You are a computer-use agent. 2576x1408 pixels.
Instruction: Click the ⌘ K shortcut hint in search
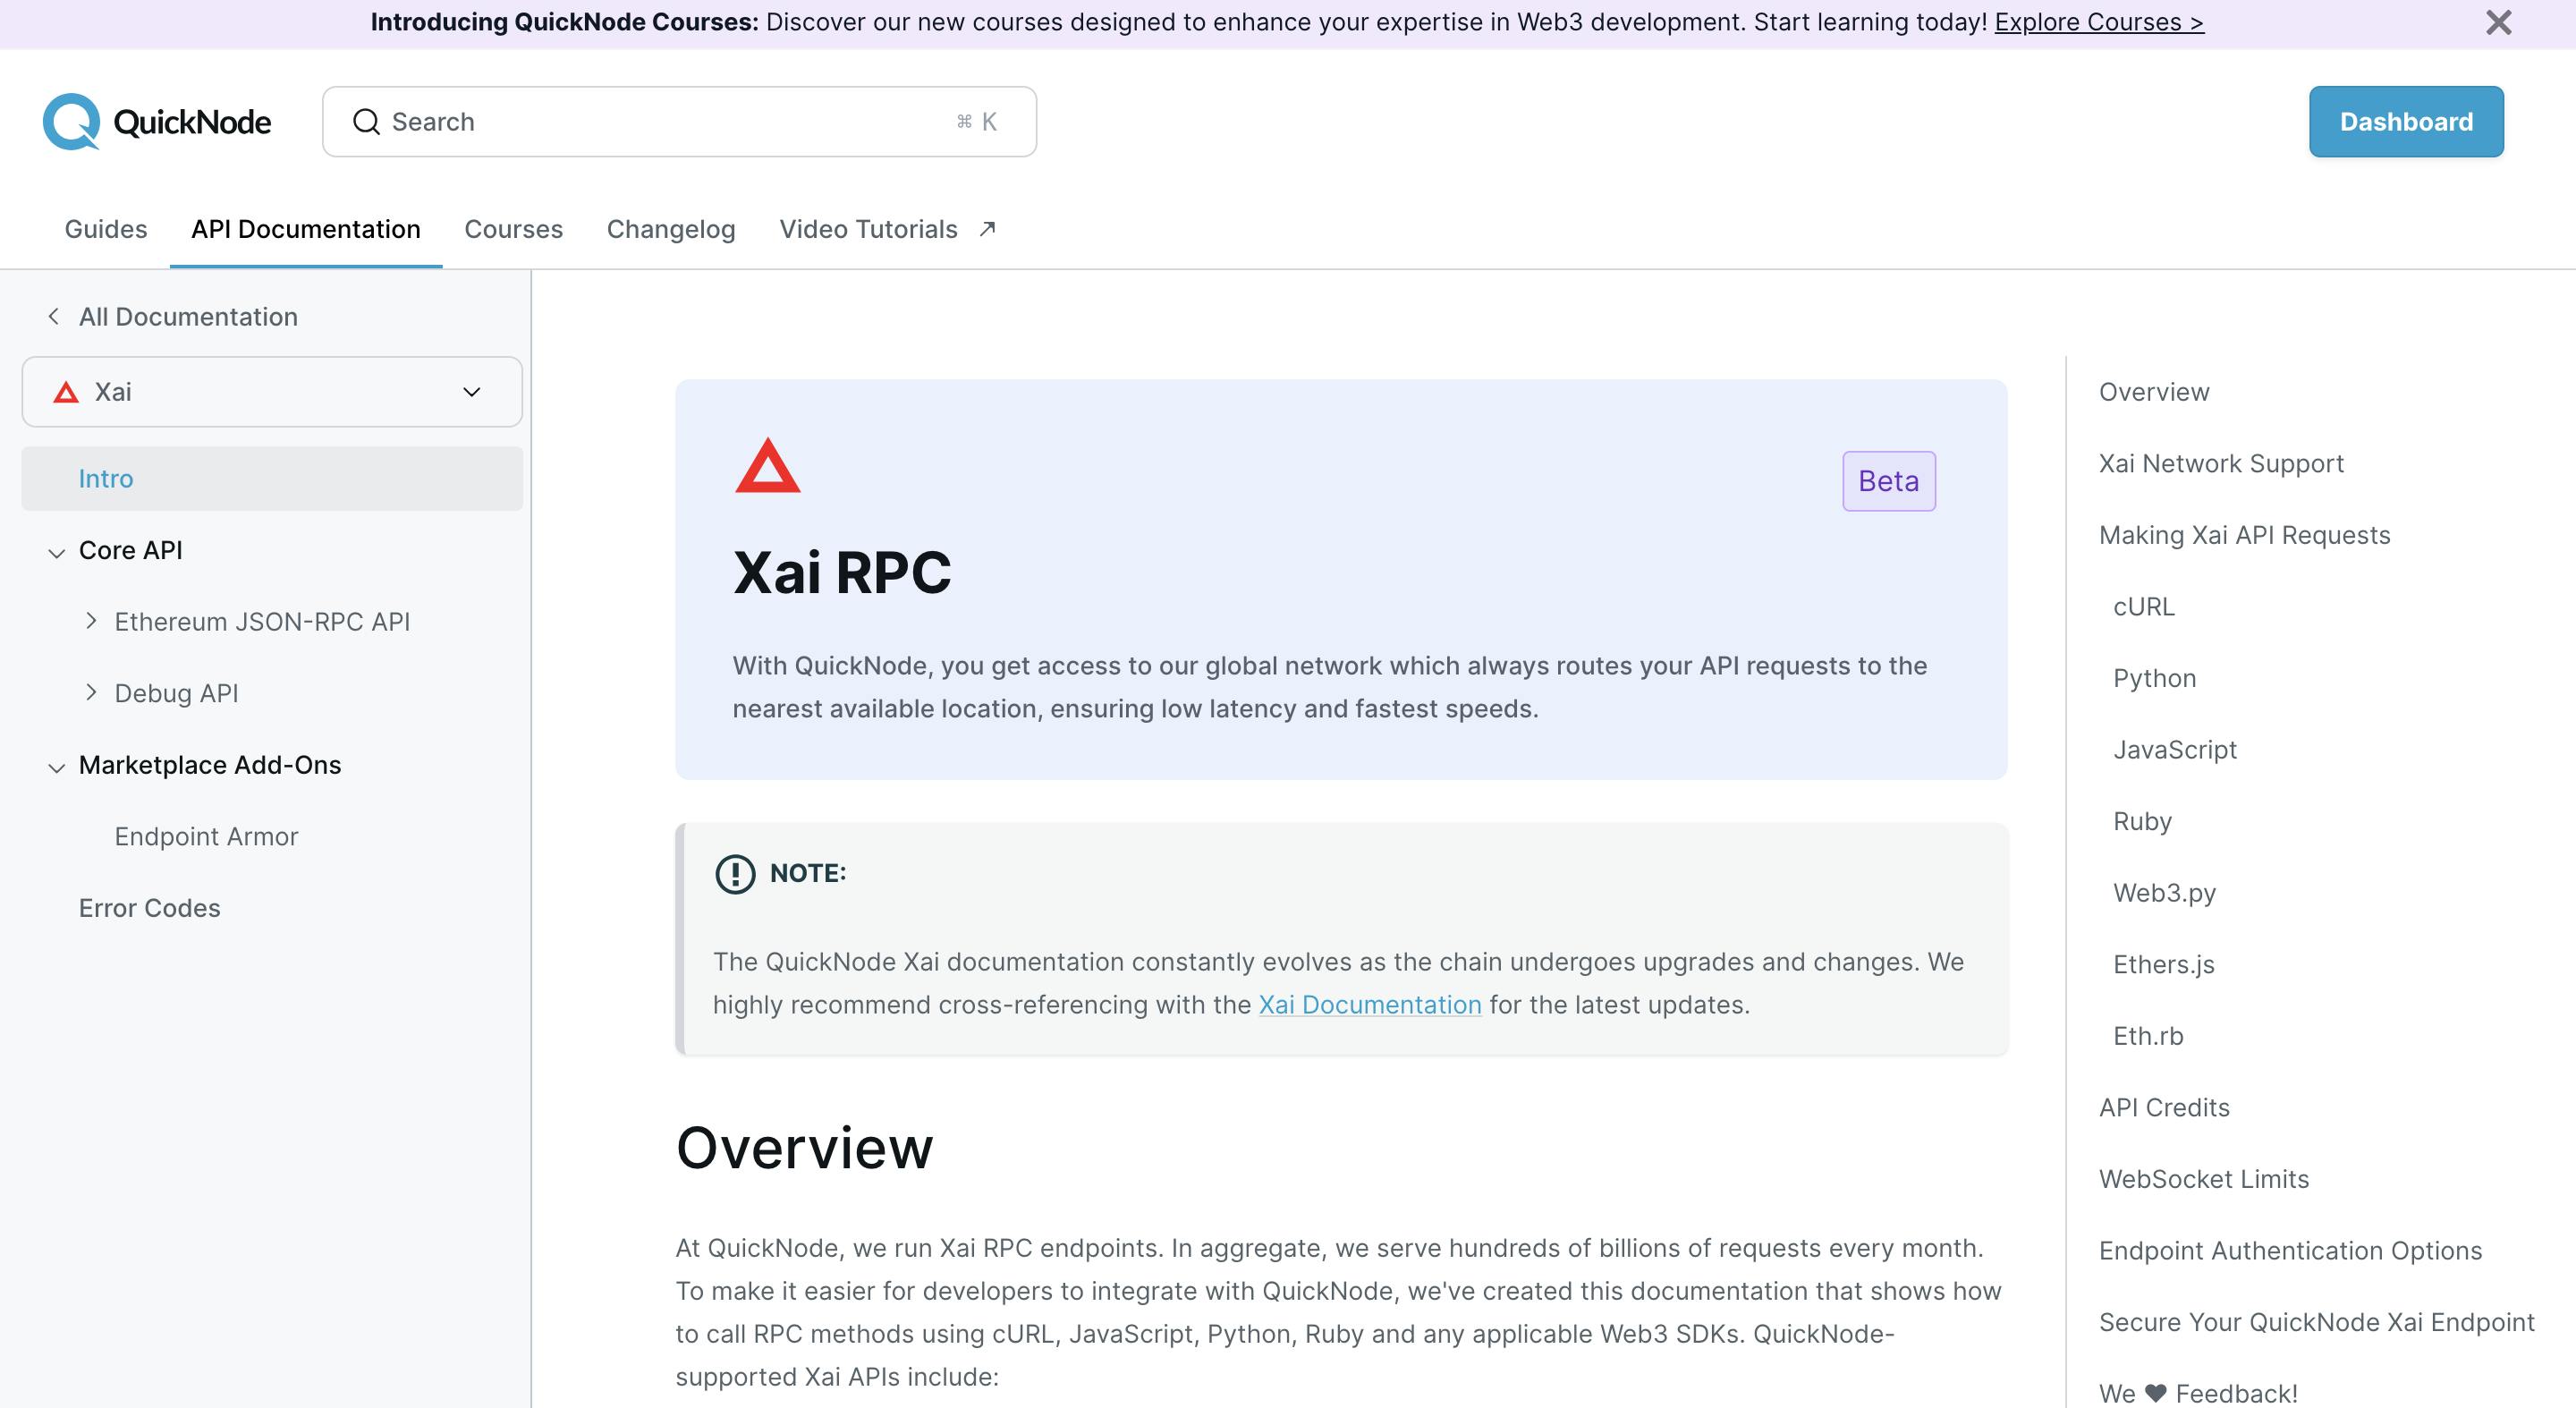(x=976, y=122)
